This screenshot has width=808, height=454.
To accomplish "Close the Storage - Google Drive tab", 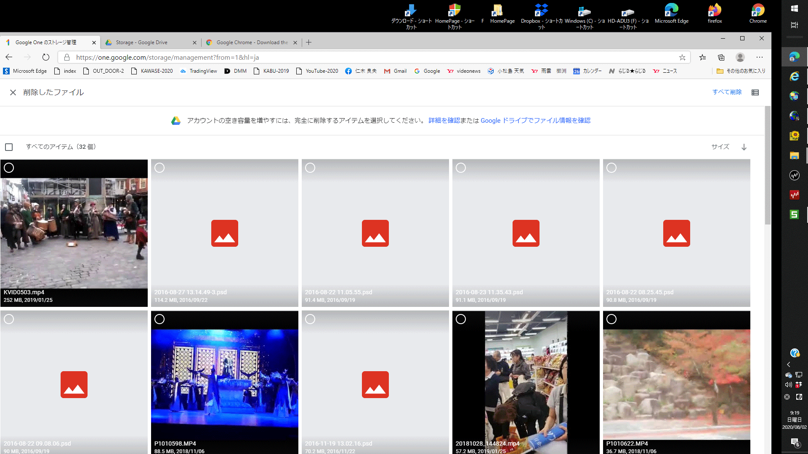I will coord(194,42).
